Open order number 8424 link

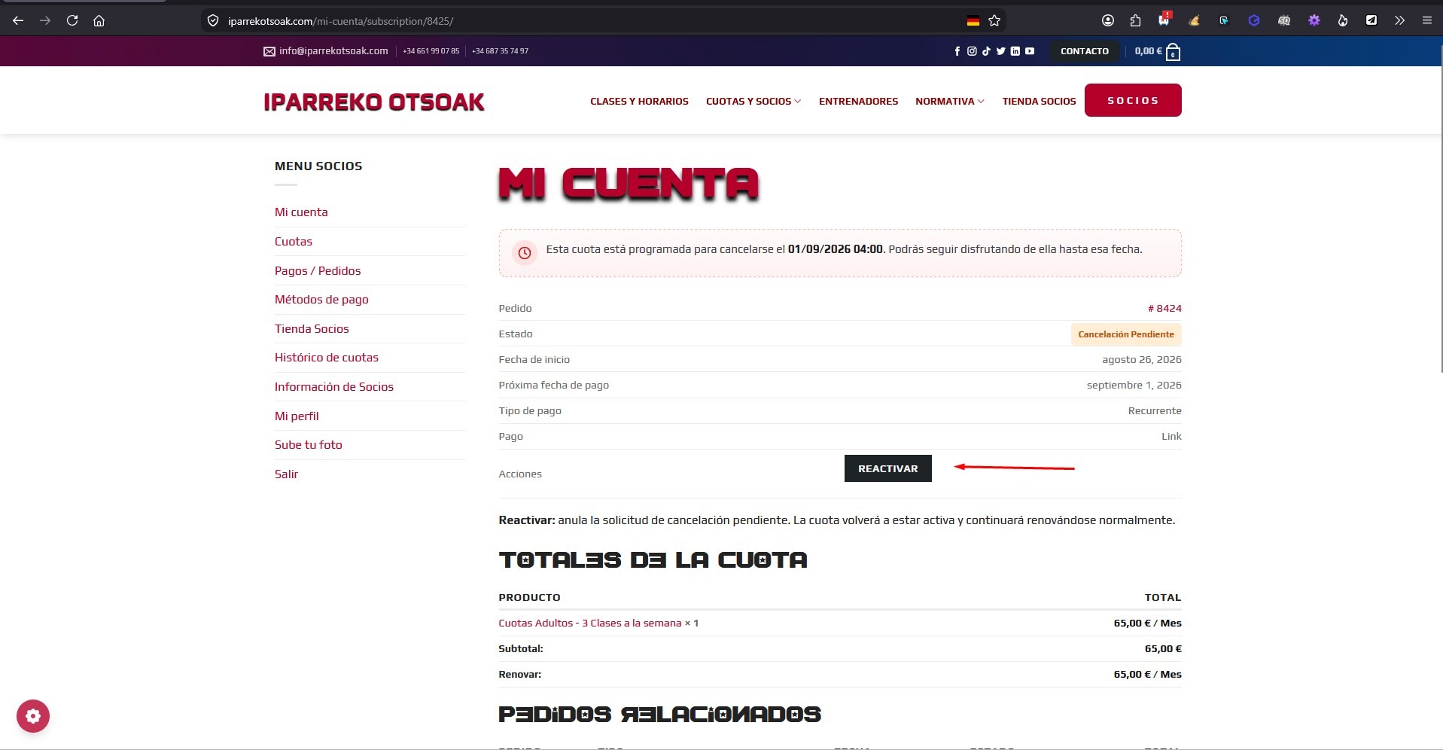point(1164,309)
